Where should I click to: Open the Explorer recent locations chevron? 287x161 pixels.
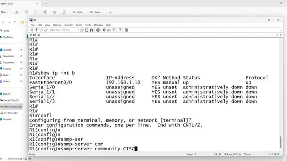(9, 22)
